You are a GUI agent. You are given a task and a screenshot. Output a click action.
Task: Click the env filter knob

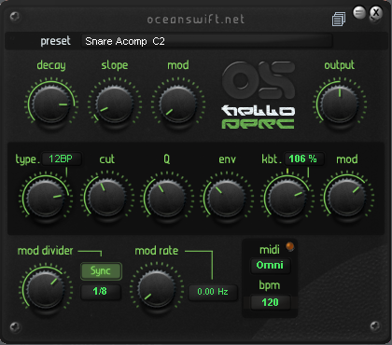(227, 198)
